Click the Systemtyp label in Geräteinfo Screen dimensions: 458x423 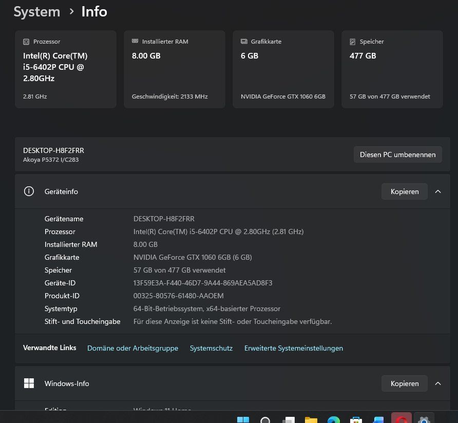pyautogui.click(x=61, y=309)
